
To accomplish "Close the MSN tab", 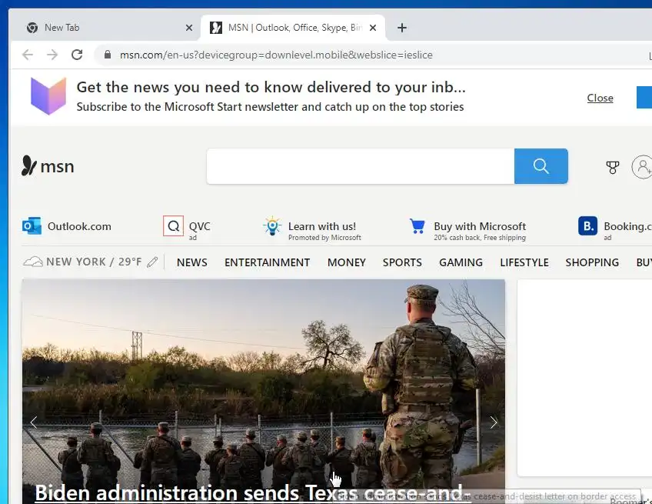I will point(373,28).
